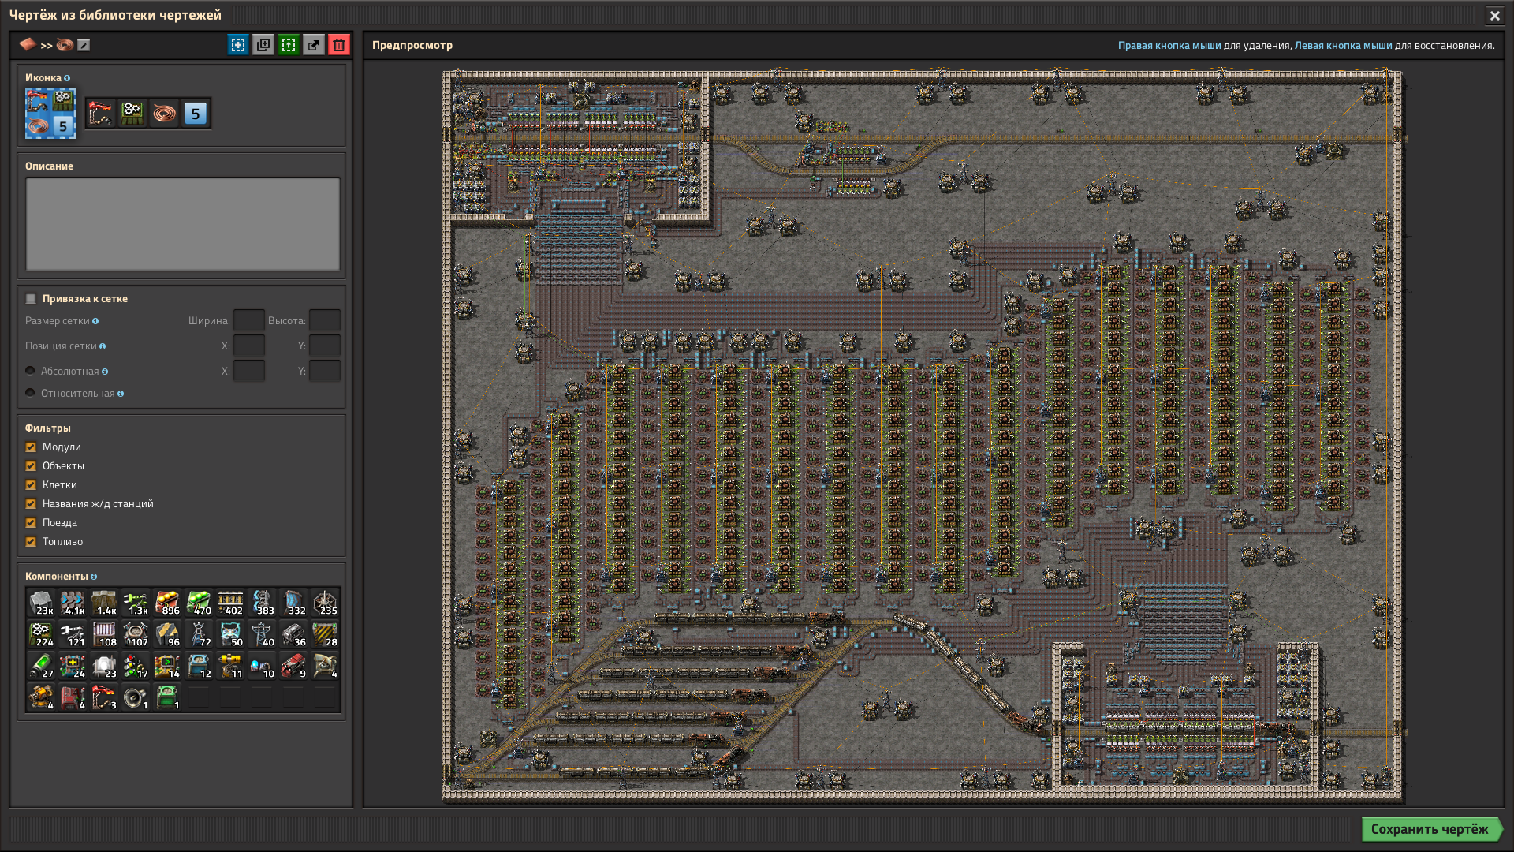Click the concrete component counted 23k

point(41,603)
